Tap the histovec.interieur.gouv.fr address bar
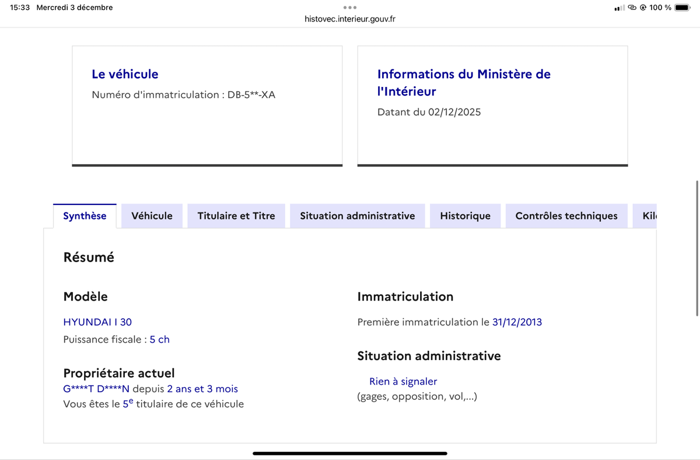This screenshot has width=700, height=460. [x=350, y=19]
